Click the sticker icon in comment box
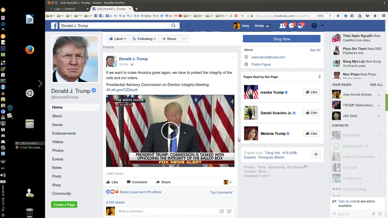Viewport: 388px width, 218px height. (229, 211)
